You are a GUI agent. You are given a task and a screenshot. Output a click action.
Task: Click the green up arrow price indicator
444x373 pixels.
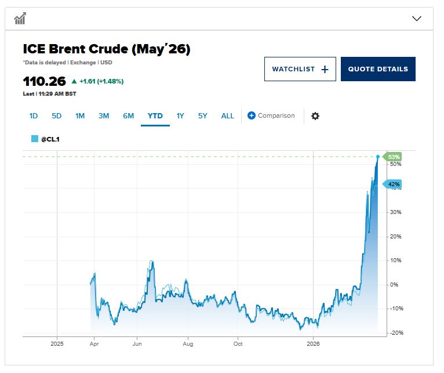tap(74, 81)
